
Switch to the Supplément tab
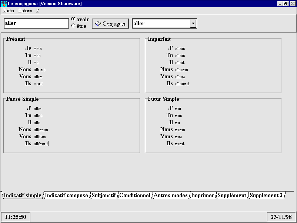point(232,195)
